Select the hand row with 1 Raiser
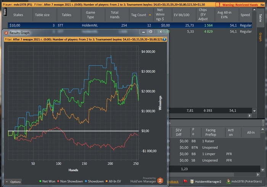 (x=214, y=141)
